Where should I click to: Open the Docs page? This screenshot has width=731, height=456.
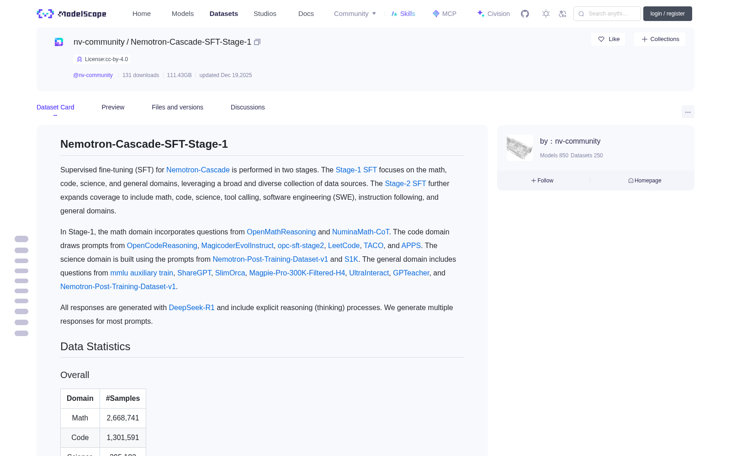(306, 14)
